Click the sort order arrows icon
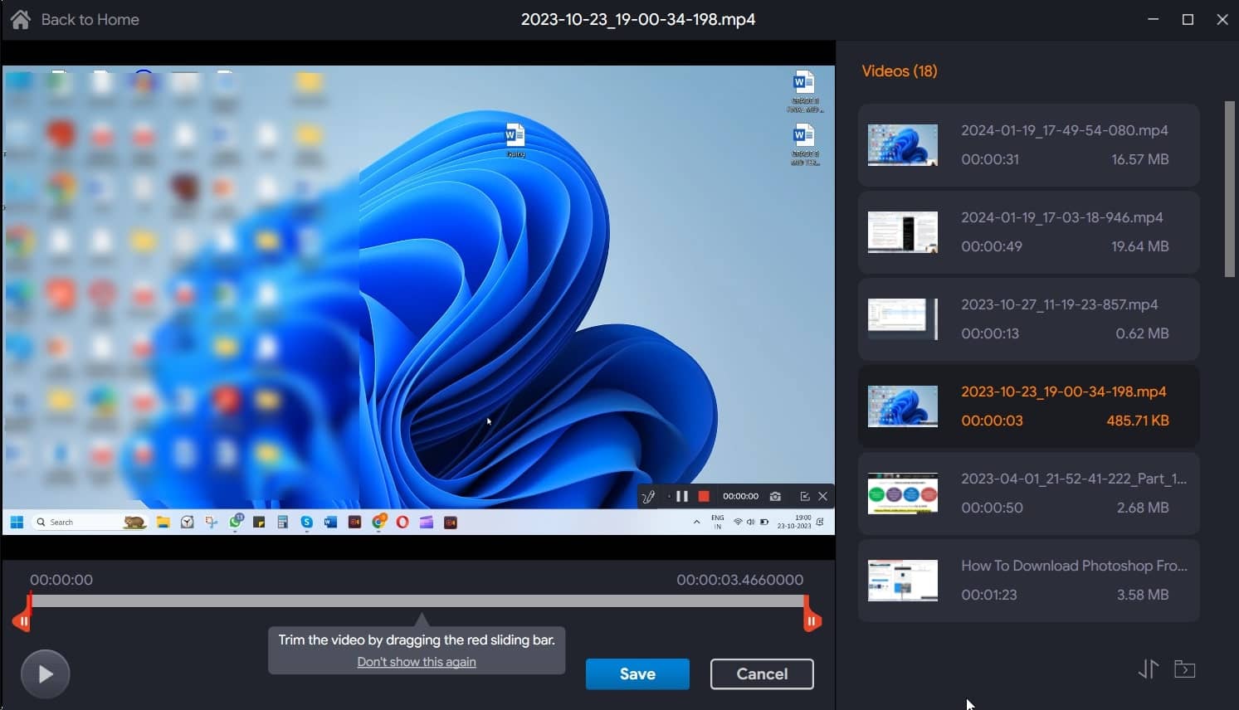1239x710 pixels. click(x=1148, y=669)
